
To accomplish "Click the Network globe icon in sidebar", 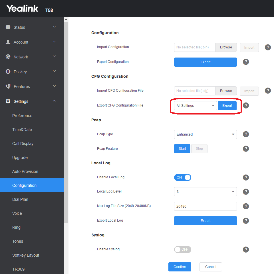I will pos(8,57).
